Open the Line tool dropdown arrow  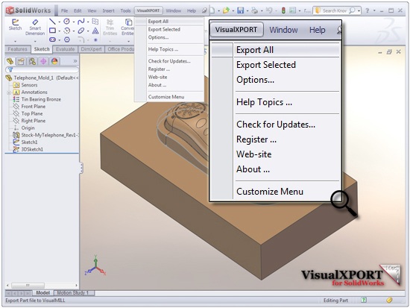click(x=60, y=22)
